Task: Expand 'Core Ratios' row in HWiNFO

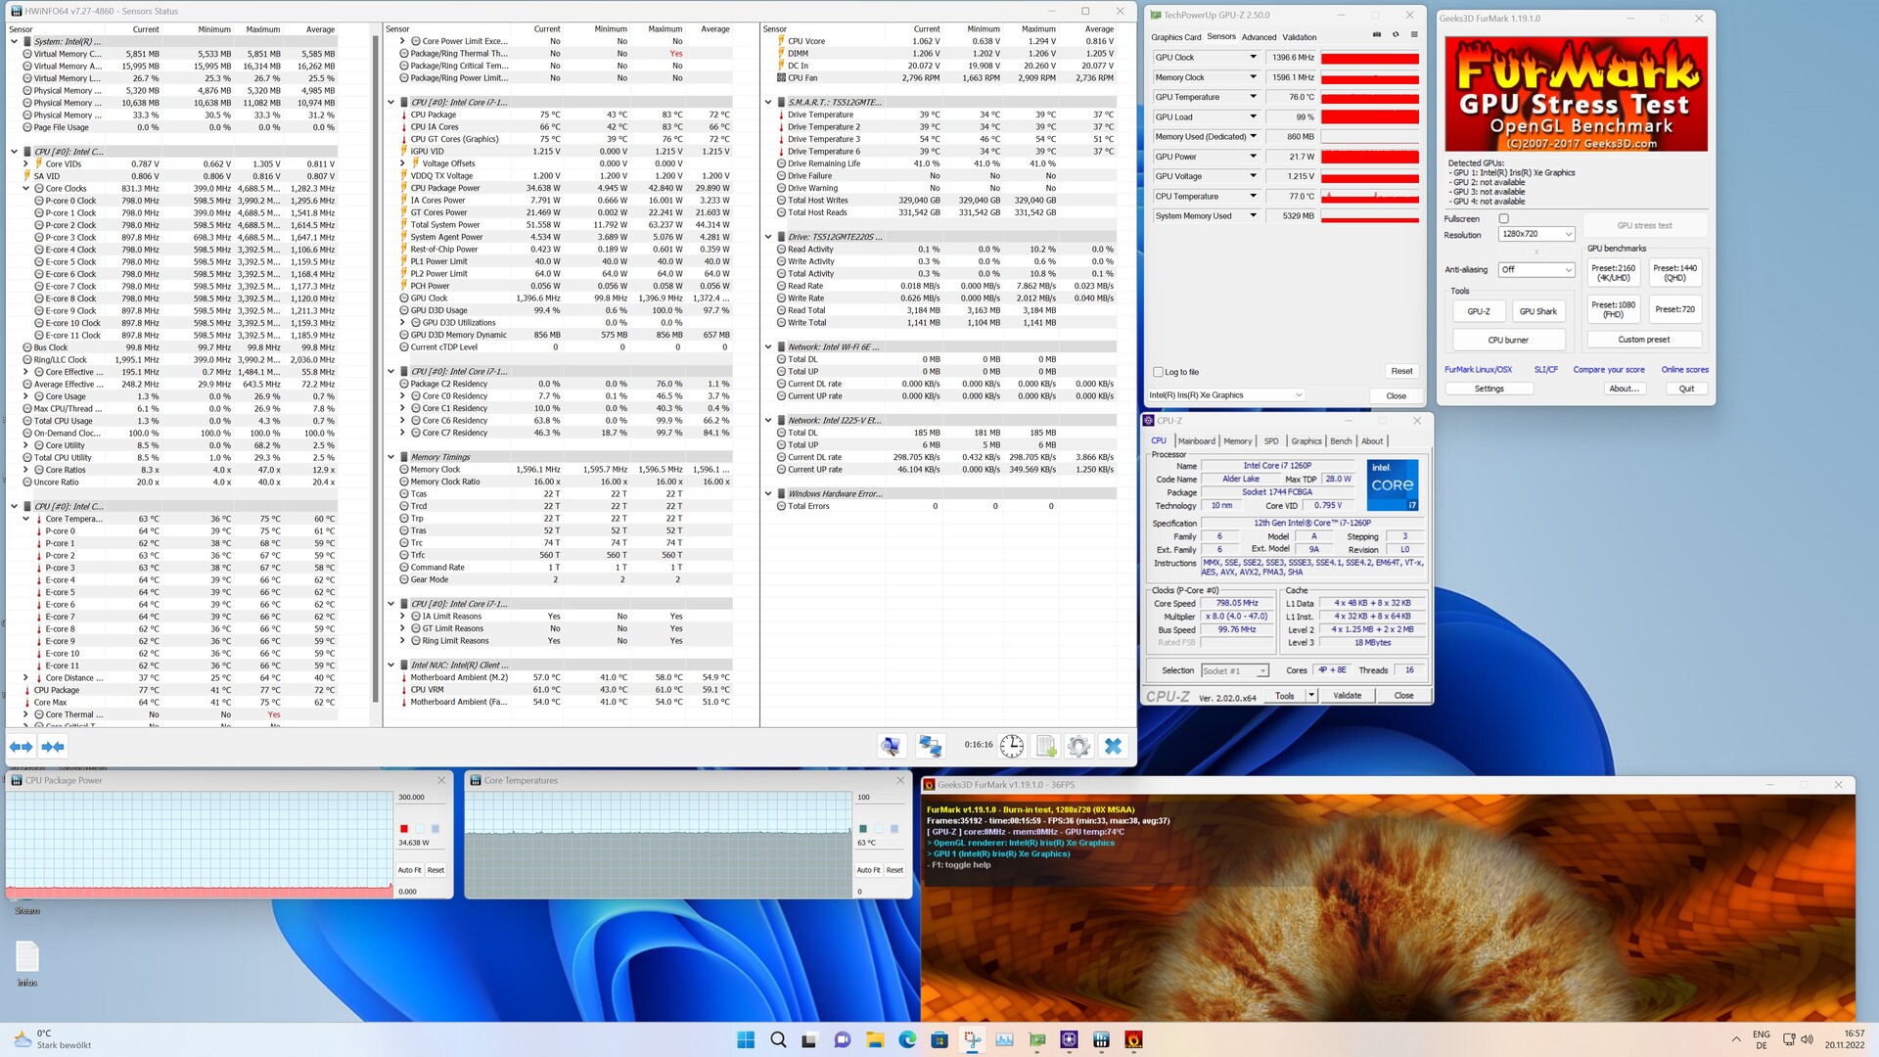Action: 26,470
